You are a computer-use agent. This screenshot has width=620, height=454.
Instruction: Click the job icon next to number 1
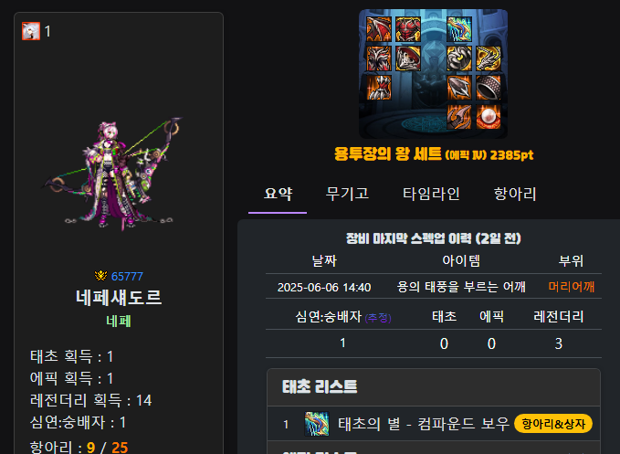coord(31,31)
